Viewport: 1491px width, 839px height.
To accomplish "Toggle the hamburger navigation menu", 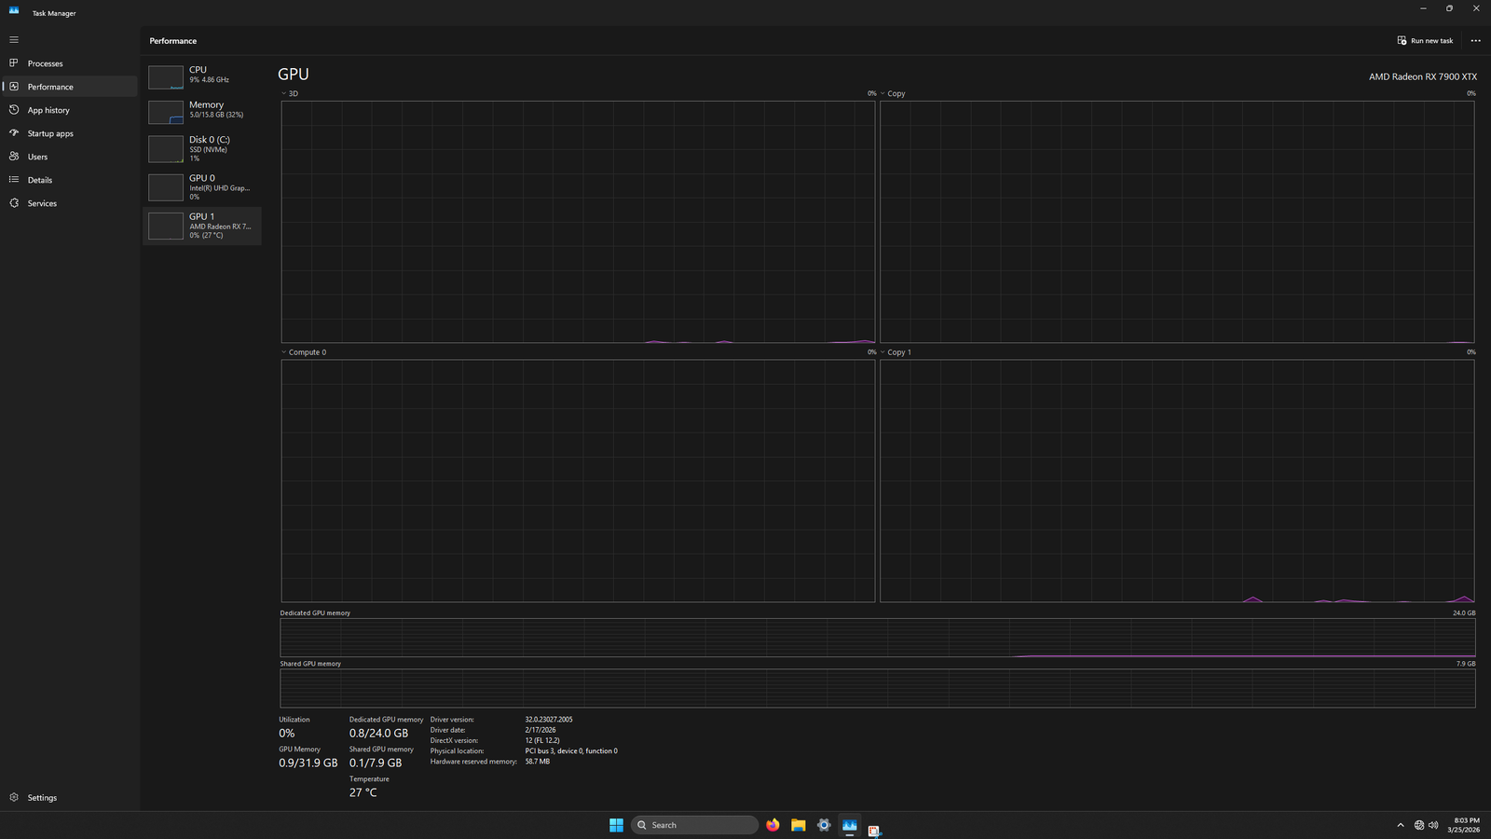I will click(14, 40).
